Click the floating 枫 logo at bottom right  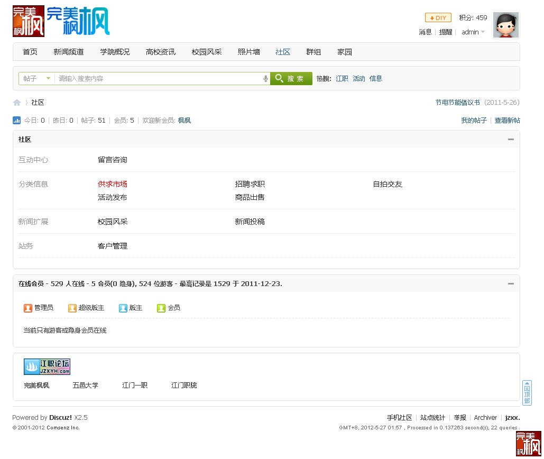pyautogui.click(x=529, y=443)
